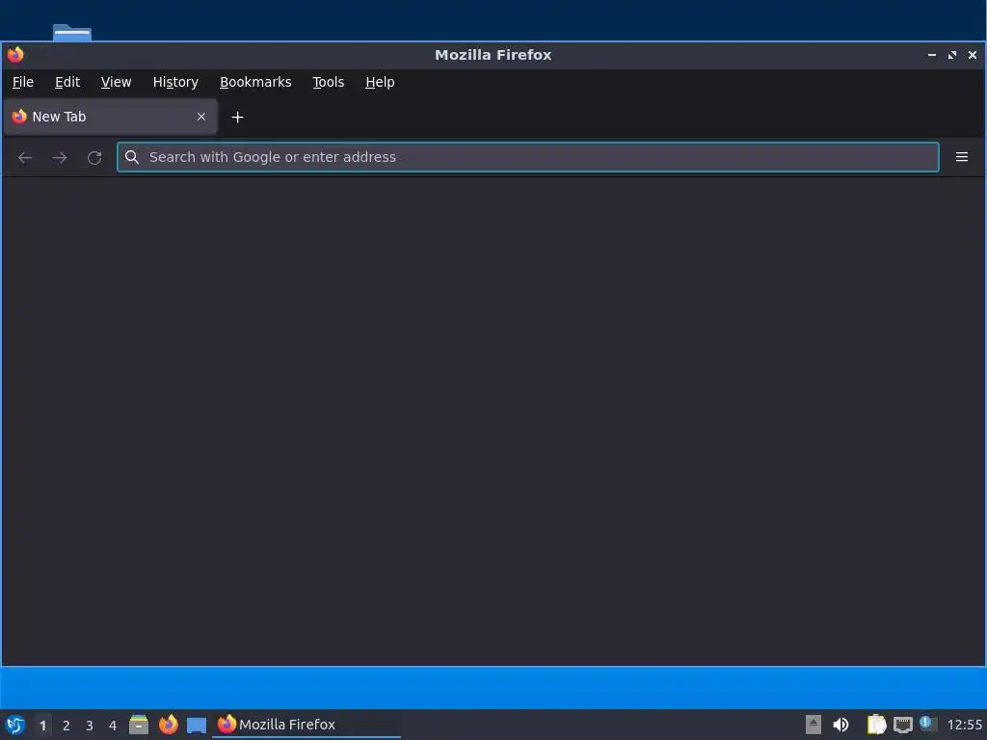Click the search magnifier icon in address bar
This screenshot has width=987, height=740.
(131, 157)
